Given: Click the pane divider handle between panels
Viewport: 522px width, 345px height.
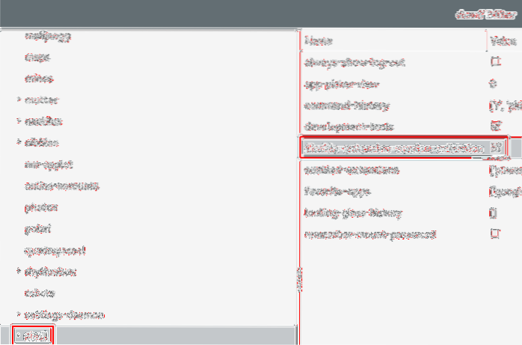Looking at the screenshot, I should pyautogui.click(x=297, y=278).
